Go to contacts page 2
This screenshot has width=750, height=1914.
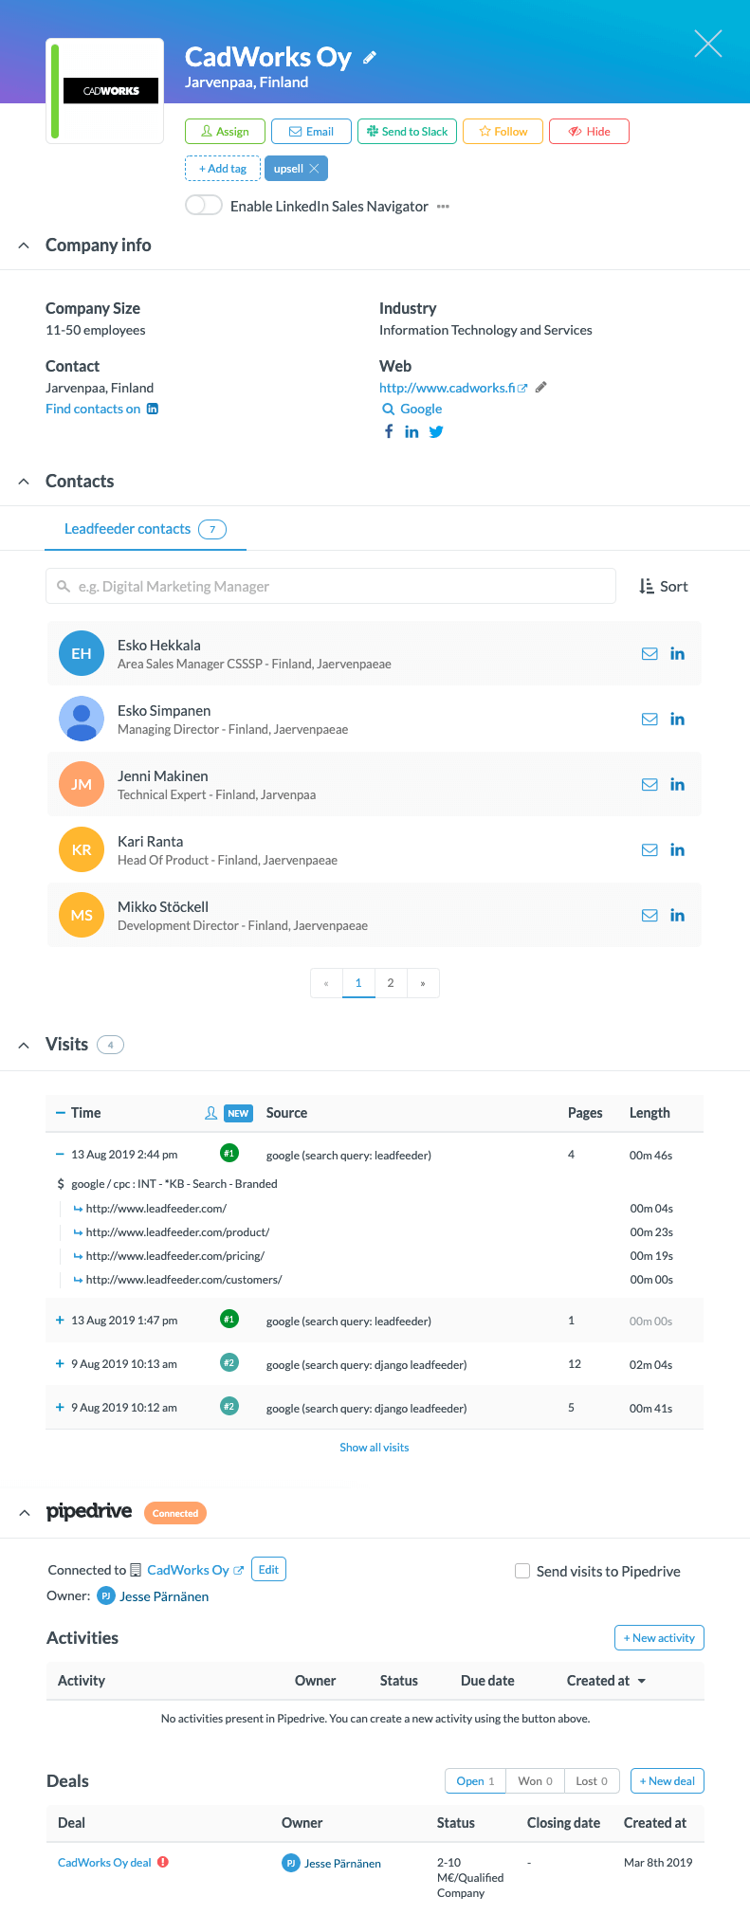pos(391,983)
